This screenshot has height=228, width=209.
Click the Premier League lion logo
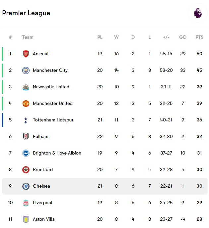coord(198,13)
